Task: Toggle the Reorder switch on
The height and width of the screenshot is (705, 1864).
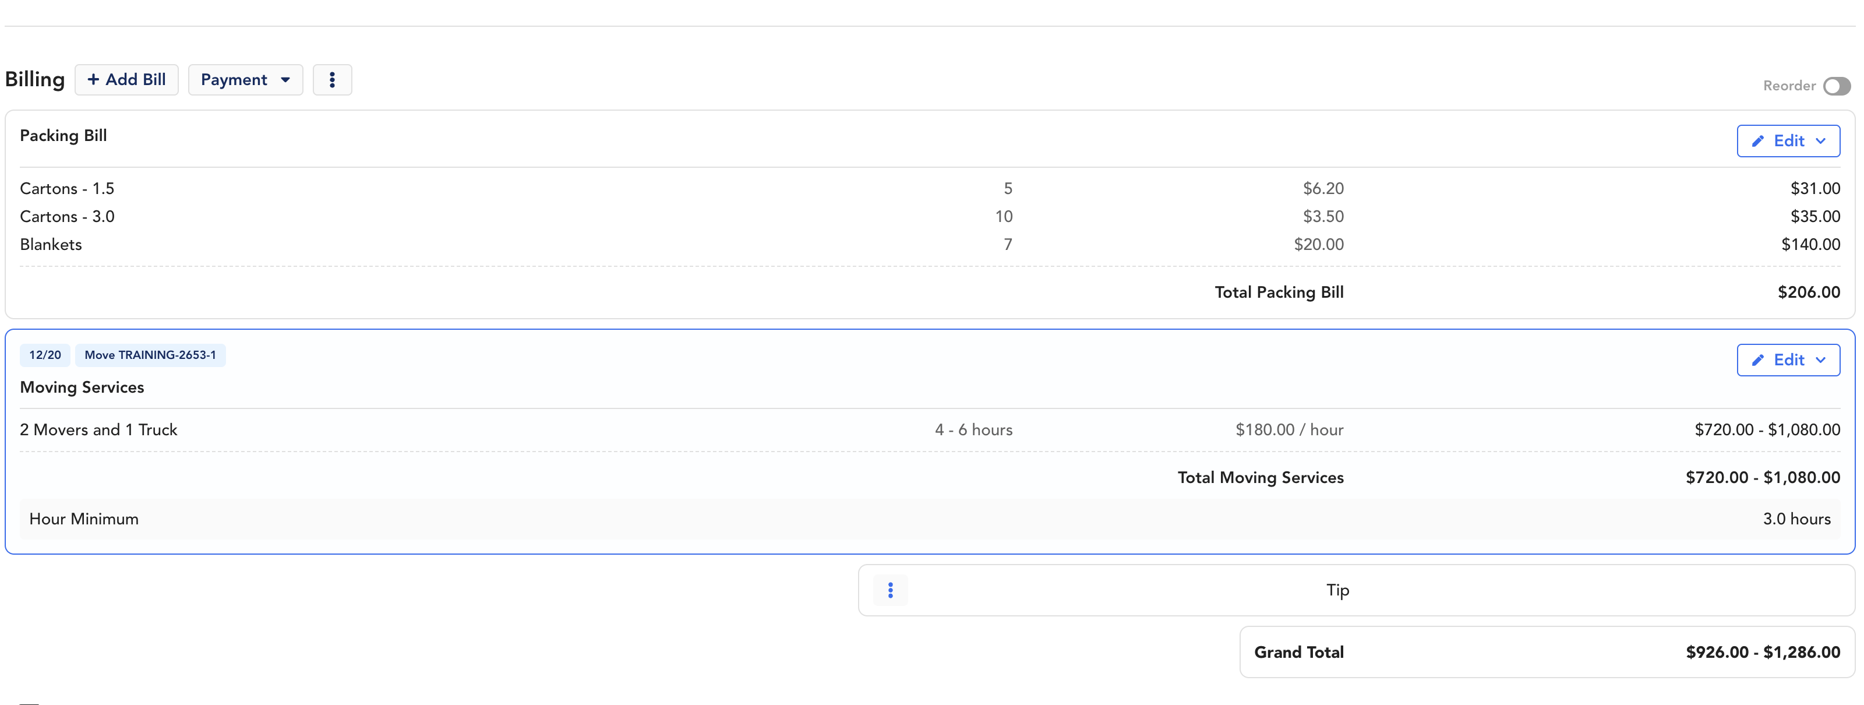Action: [x=1837, y=86]
